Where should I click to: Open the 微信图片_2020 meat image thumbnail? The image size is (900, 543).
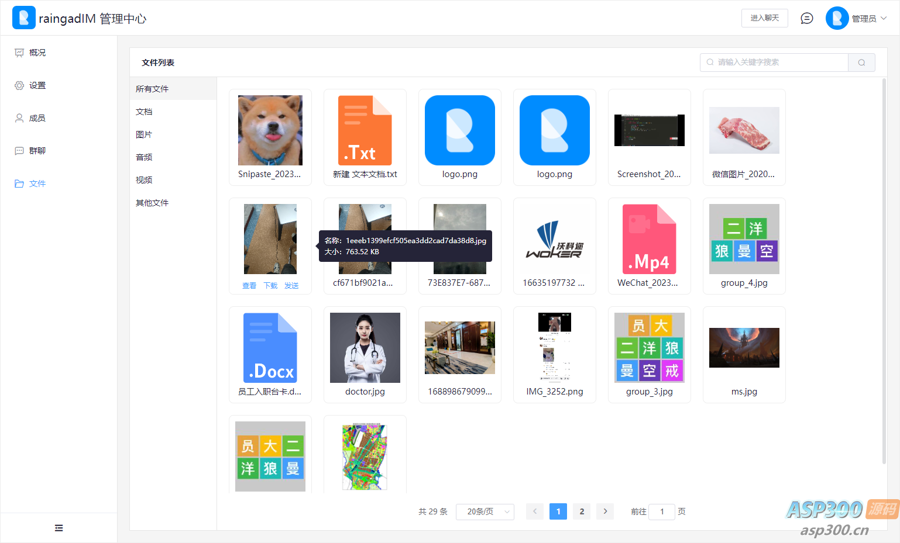pyautogui.click(x=744, y=130)
